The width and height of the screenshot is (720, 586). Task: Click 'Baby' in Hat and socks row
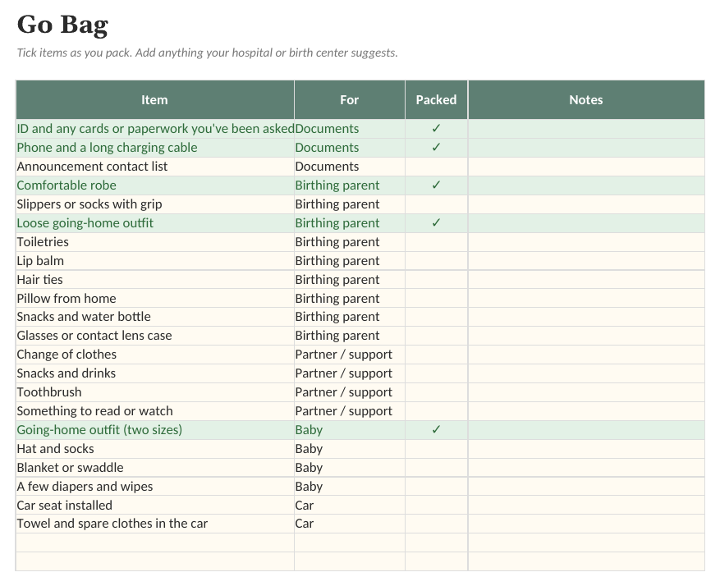(x=350, y=449)
